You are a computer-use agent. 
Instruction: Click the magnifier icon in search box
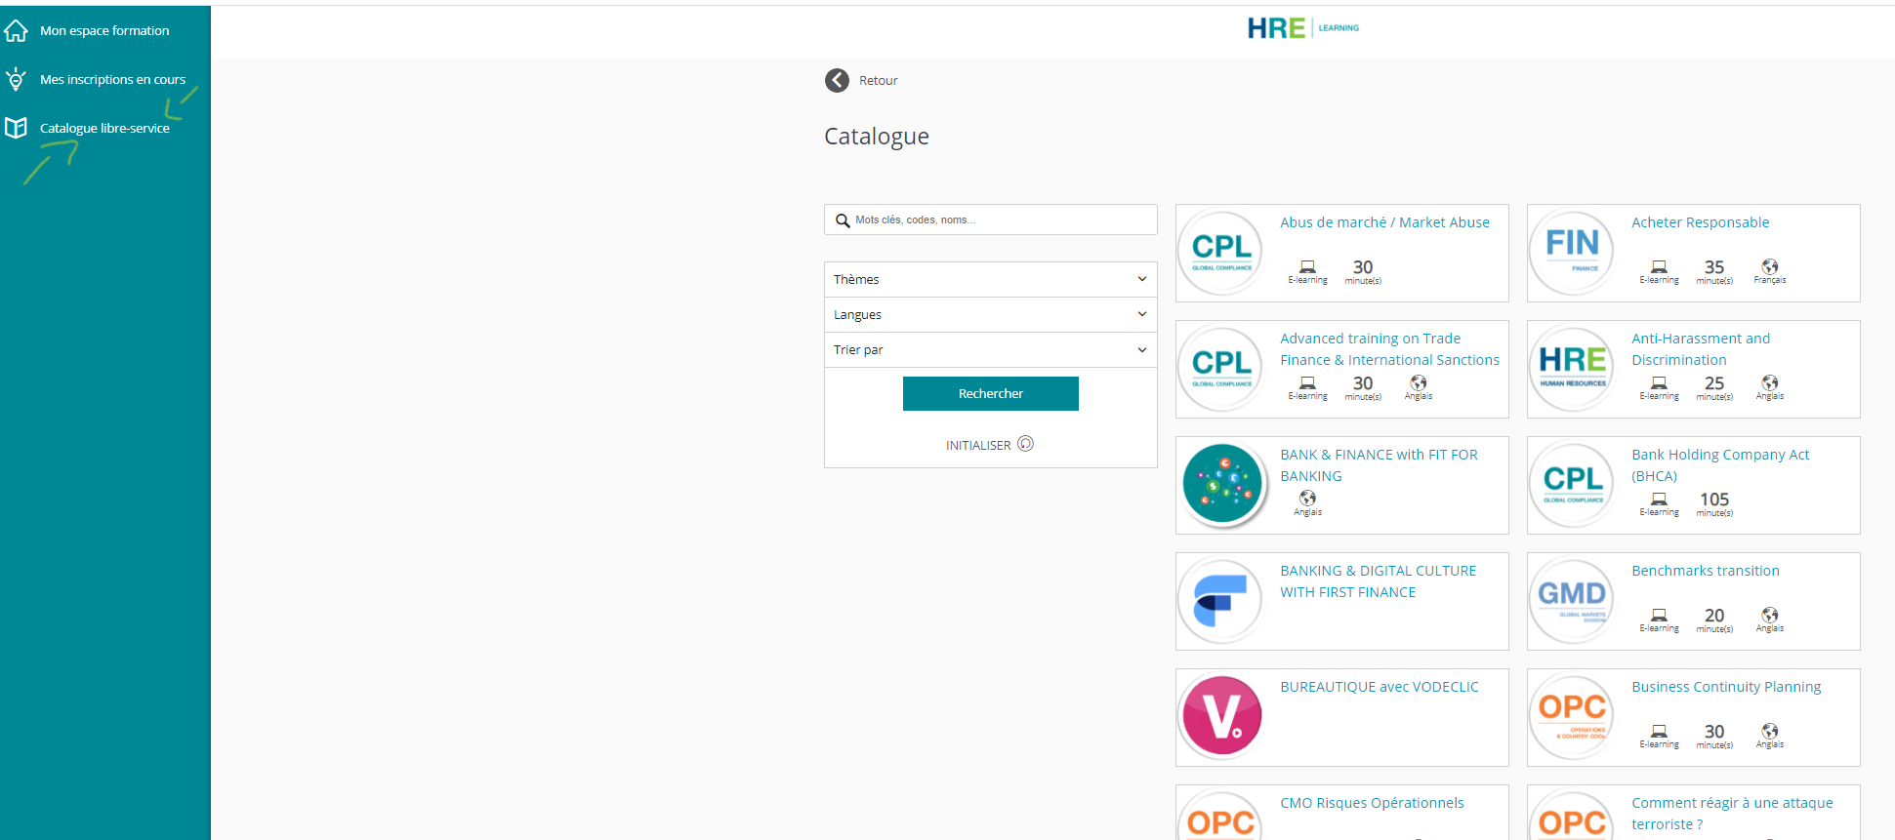843,220
